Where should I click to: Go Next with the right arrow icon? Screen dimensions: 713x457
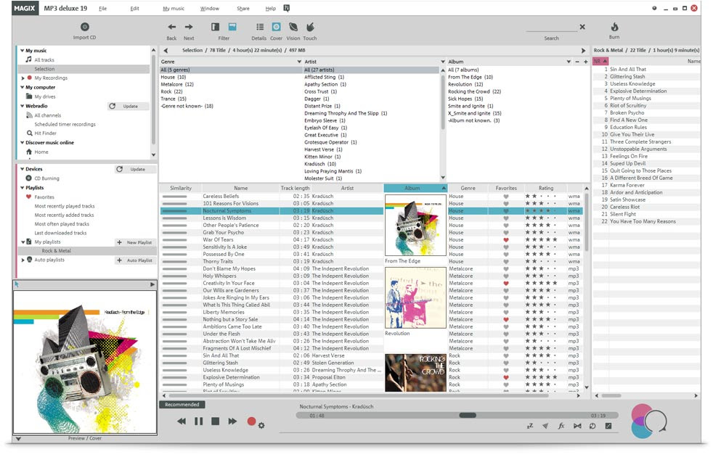pyautogui.click(x=189, y=27)
